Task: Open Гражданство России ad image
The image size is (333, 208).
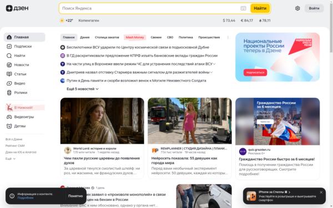Action: coord(277,121)
